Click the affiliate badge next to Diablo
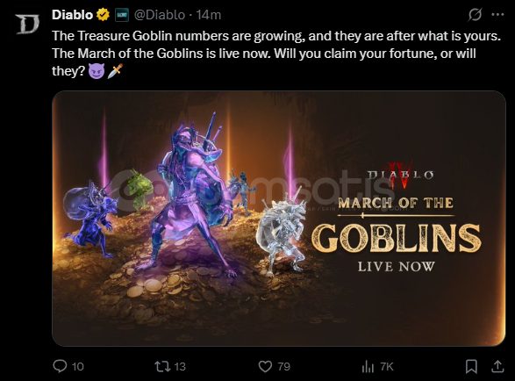515x381 pixels. tap(122, 15)
